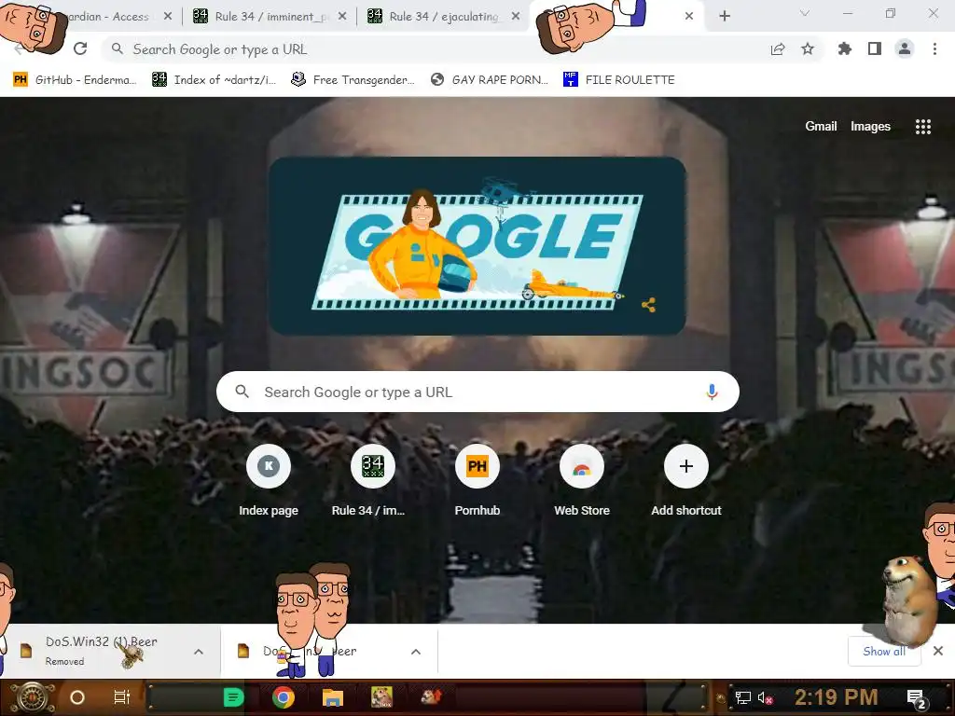
Task: Open the Google apps grid
Action: 922,127
